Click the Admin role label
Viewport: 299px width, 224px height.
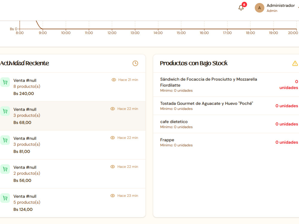click(272, 11)
